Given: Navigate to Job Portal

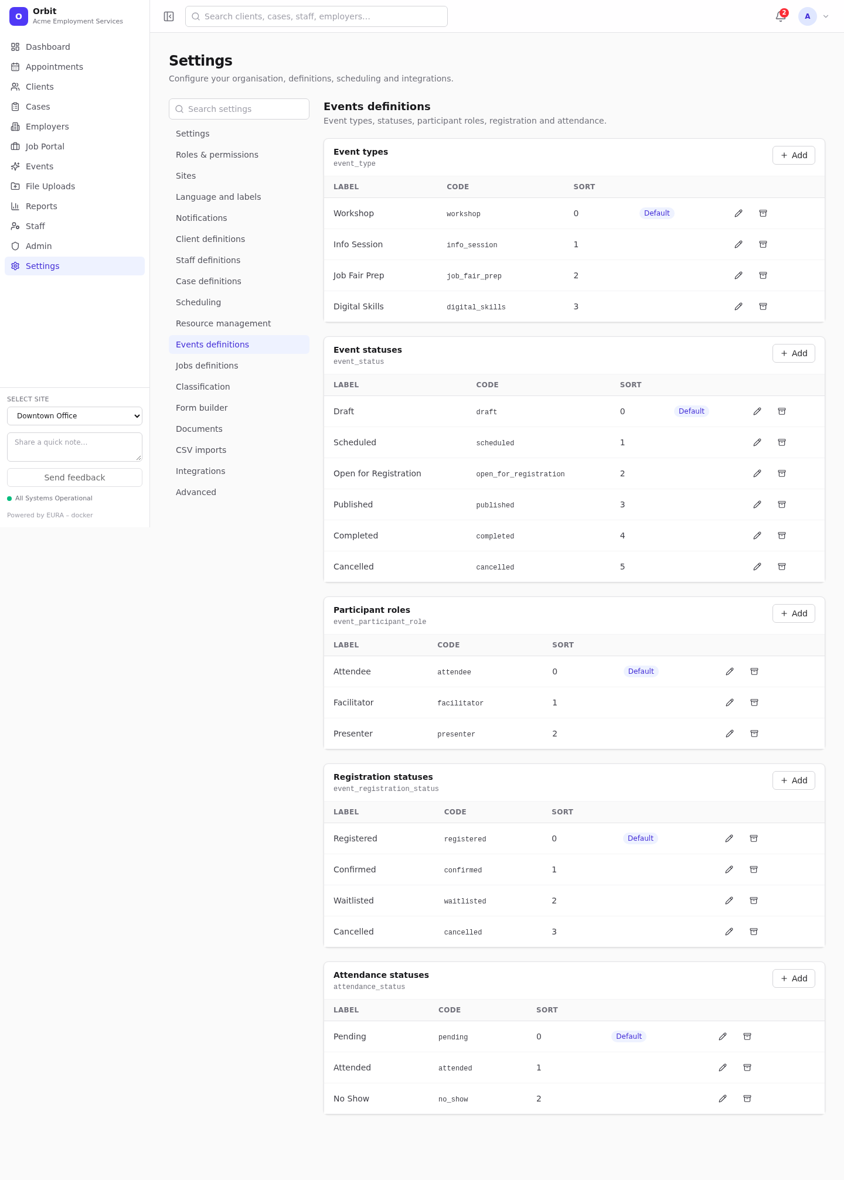Looking at the screenshot, I should coord(74,146).
